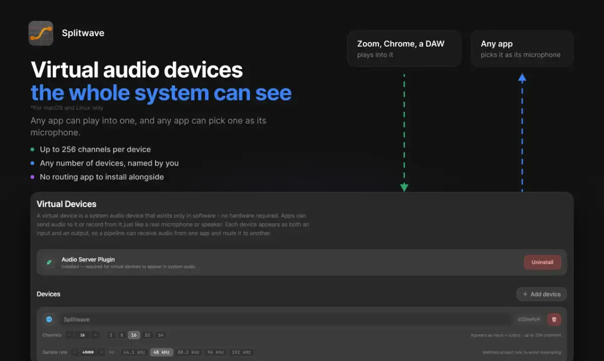Click the 'Devices' section label

tap(49, 294)
